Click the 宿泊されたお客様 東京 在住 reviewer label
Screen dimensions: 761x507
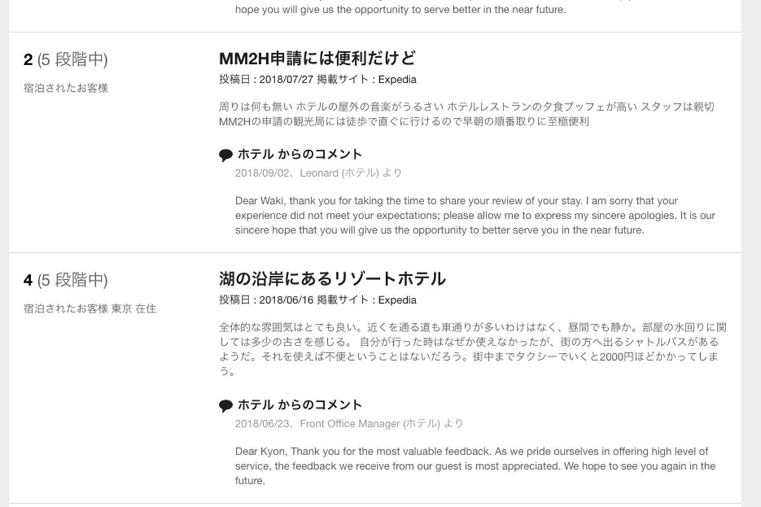89,309
